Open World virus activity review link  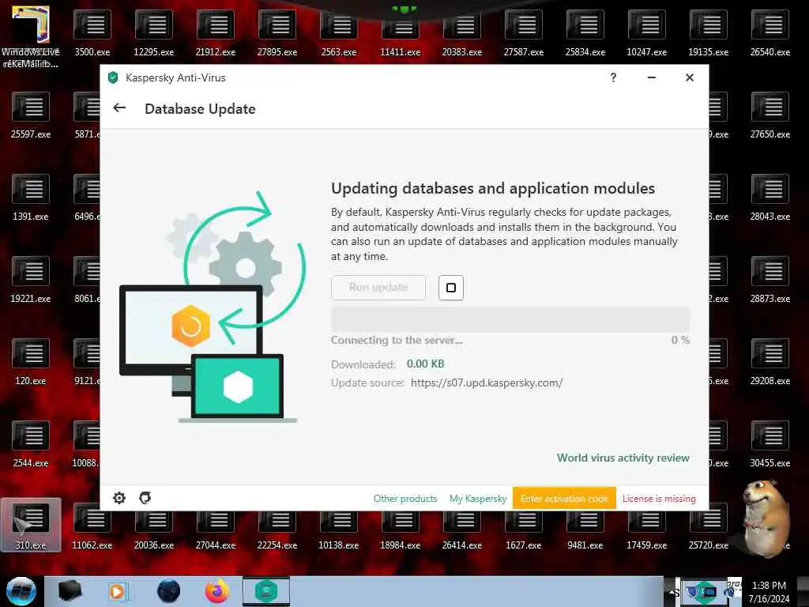click(x=623, y=458)
